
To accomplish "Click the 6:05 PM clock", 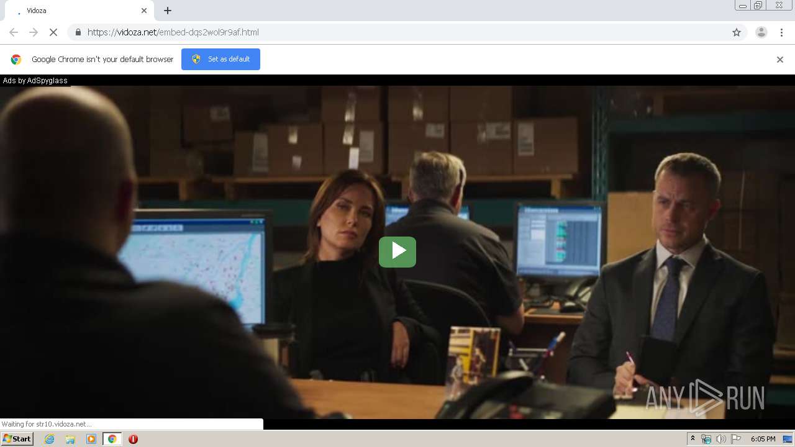I will tap(763, 439).
